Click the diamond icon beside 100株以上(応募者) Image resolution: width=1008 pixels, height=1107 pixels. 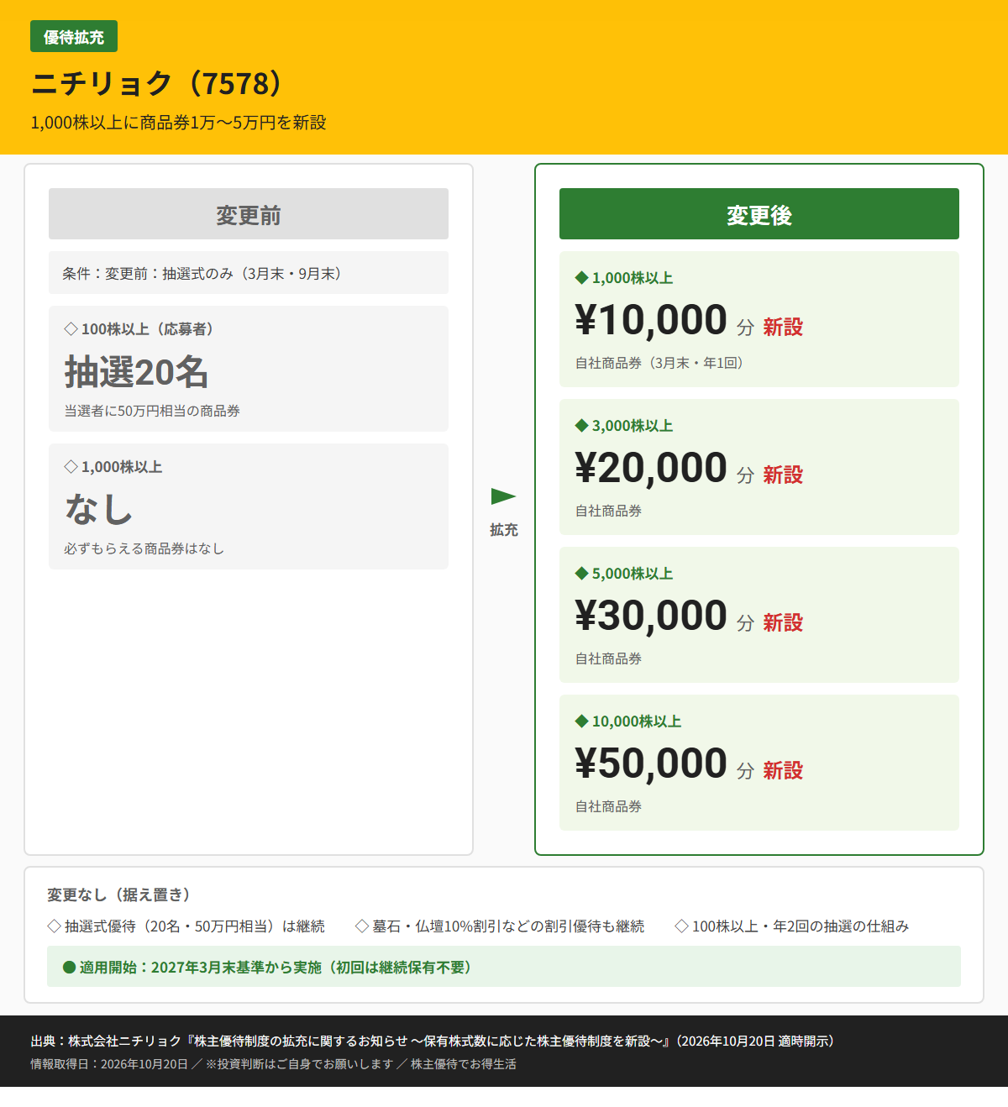point(71,328)
